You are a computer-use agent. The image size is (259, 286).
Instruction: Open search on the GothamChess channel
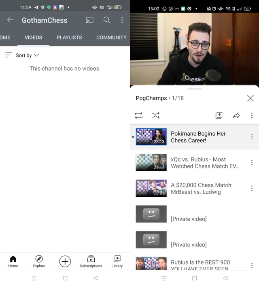[x=107, y=20]
